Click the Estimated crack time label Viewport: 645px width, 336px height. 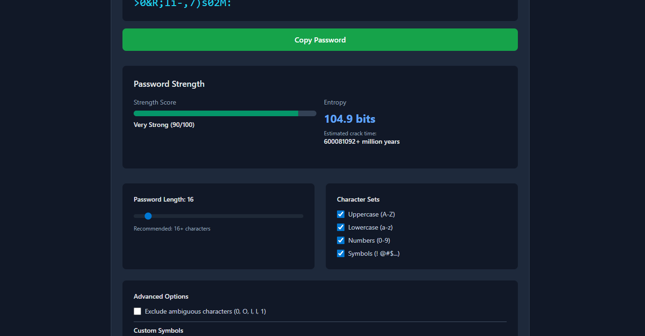350,133
